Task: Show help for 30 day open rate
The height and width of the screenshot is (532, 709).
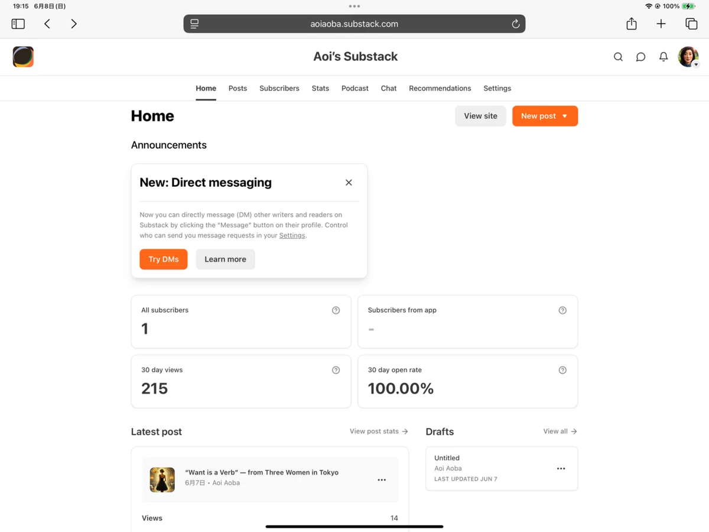Action: point(562,370)
